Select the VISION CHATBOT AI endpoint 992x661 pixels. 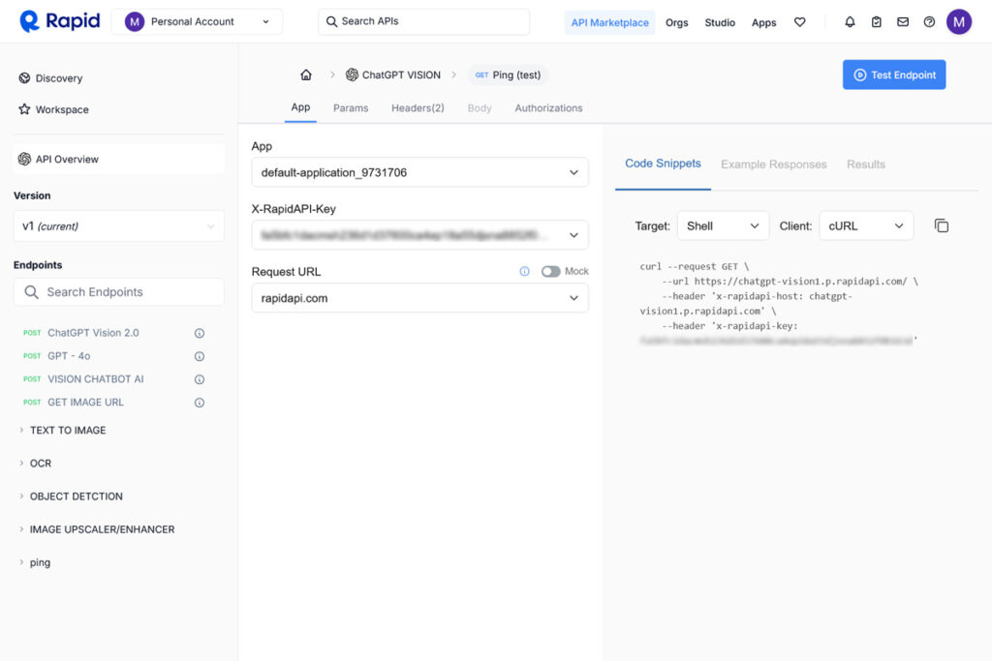tap(96, 379)
